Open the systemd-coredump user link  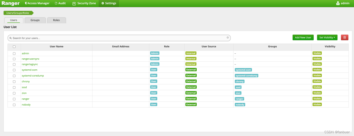click(33, 76)
